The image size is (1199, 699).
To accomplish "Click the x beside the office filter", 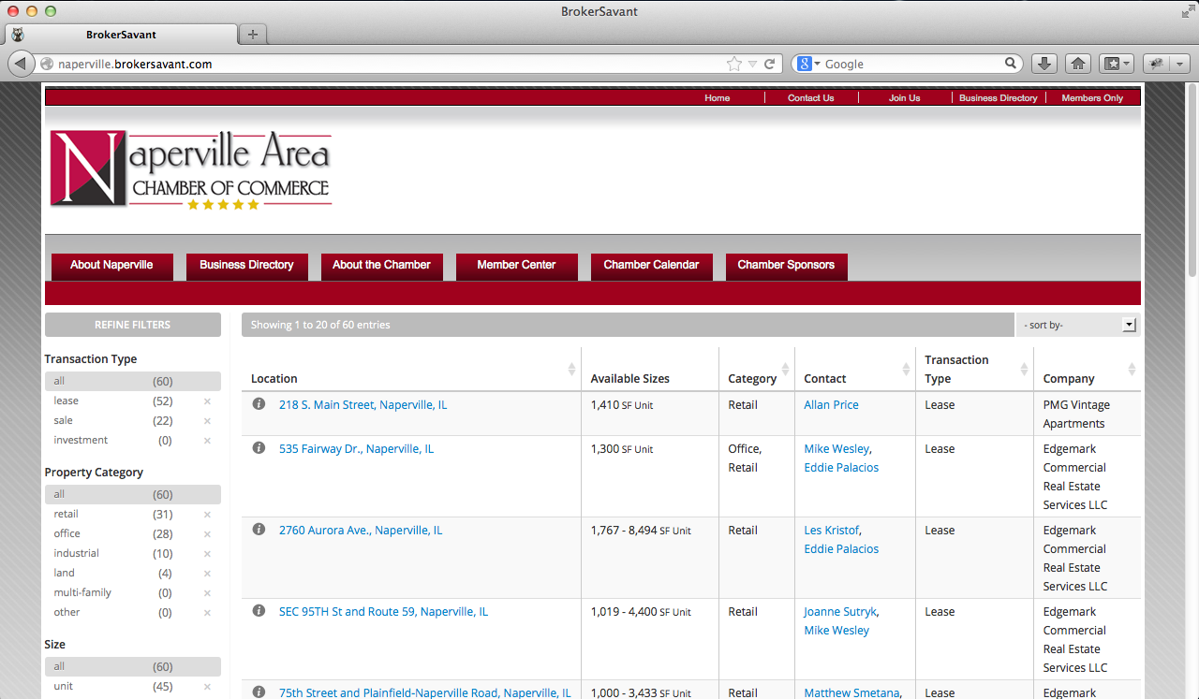I will click(x=208, y=534).
